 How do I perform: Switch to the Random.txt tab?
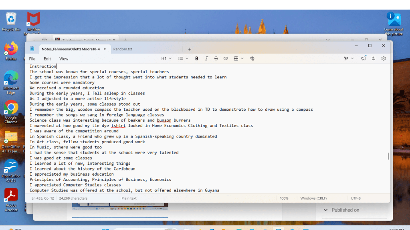123,49
